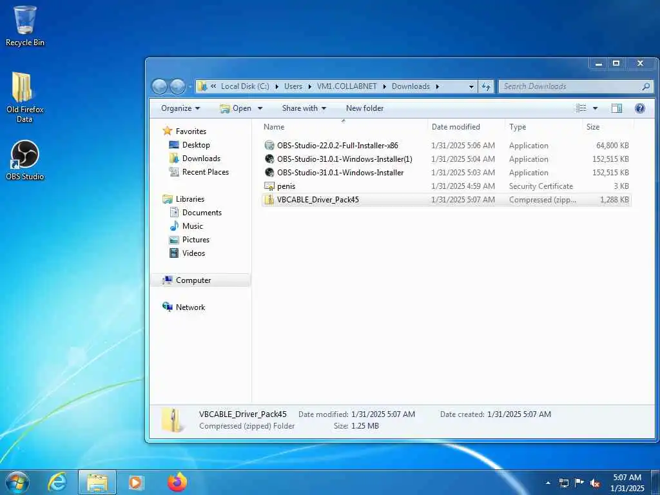Launch Firefox from the taskbar
660x495 pixels.
pyautogui.click(x=177, y=482)
